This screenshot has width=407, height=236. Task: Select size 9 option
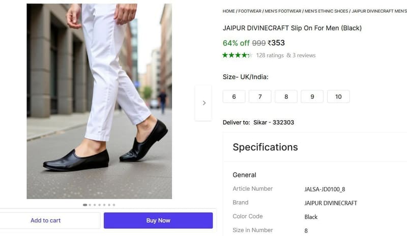[x=312, y=97]
